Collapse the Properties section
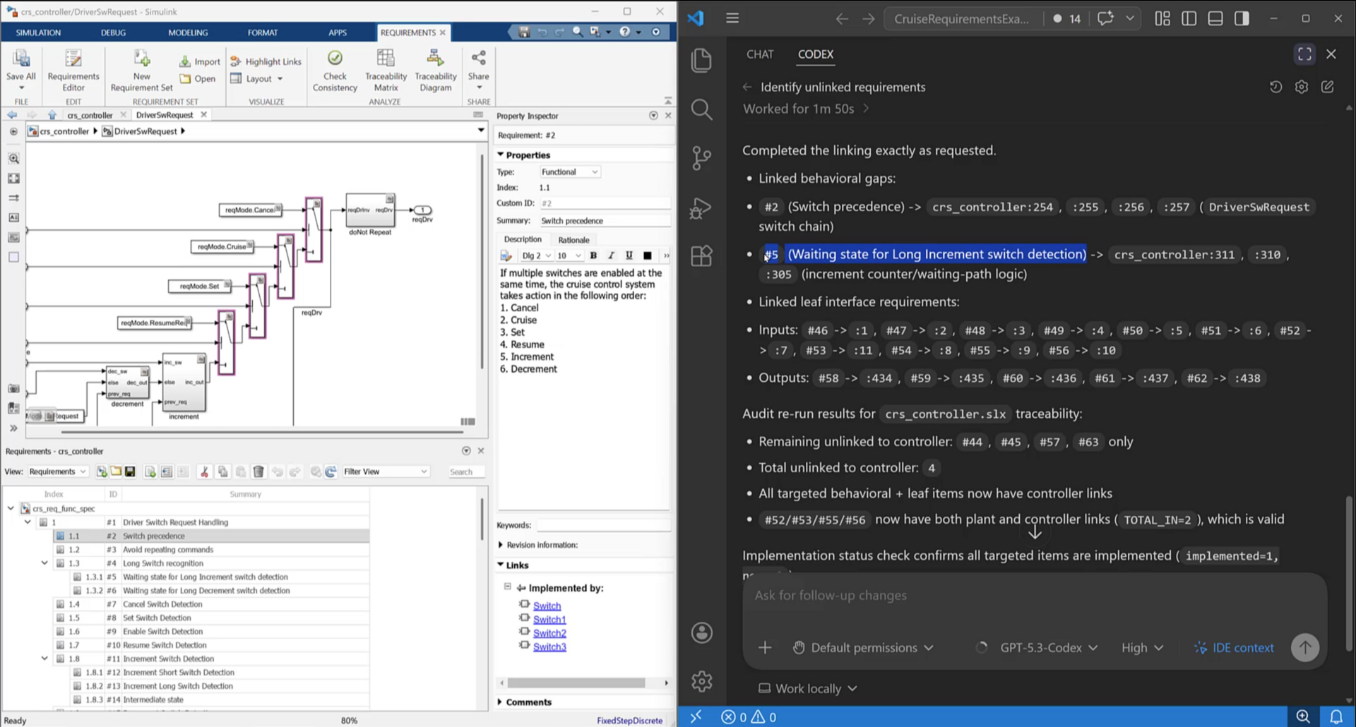Viewport: 1356px width, 727px height. (x=501, y=155)
